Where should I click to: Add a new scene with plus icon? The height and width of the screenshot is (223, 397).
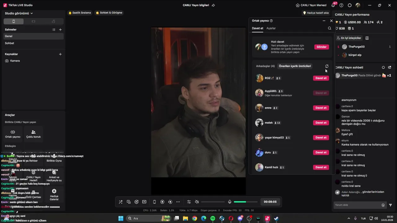point(60,30)
